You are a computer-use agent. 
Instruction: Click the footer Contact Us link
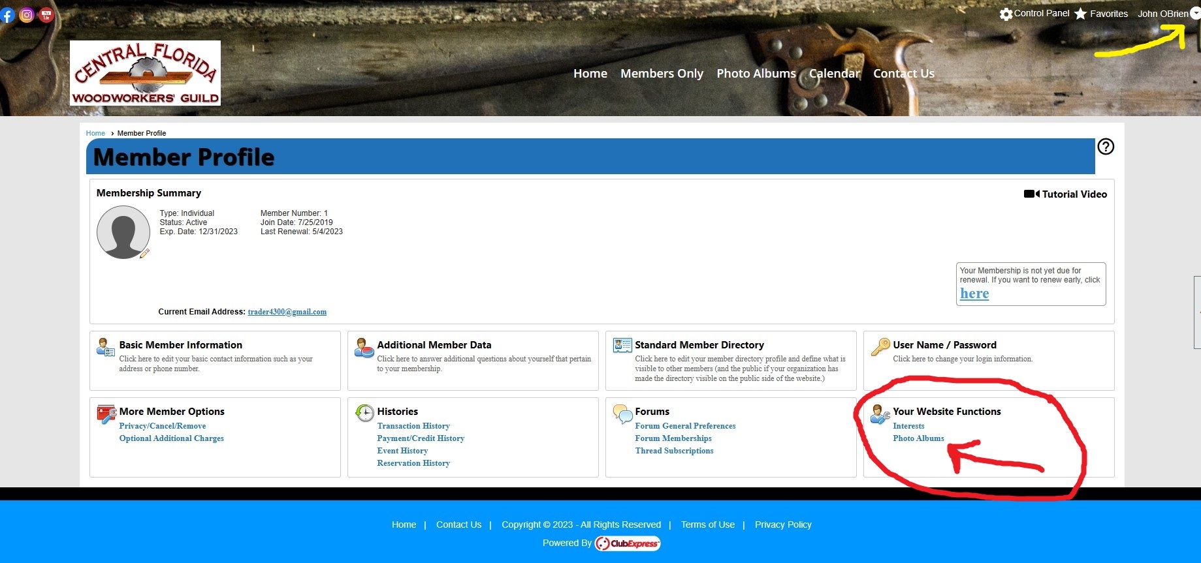(x=458, y=525)
